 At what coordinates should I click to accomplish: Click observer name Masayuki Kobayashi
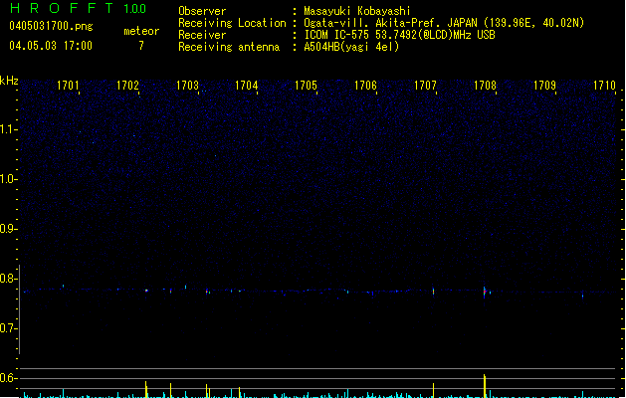(x=357, y=11)
